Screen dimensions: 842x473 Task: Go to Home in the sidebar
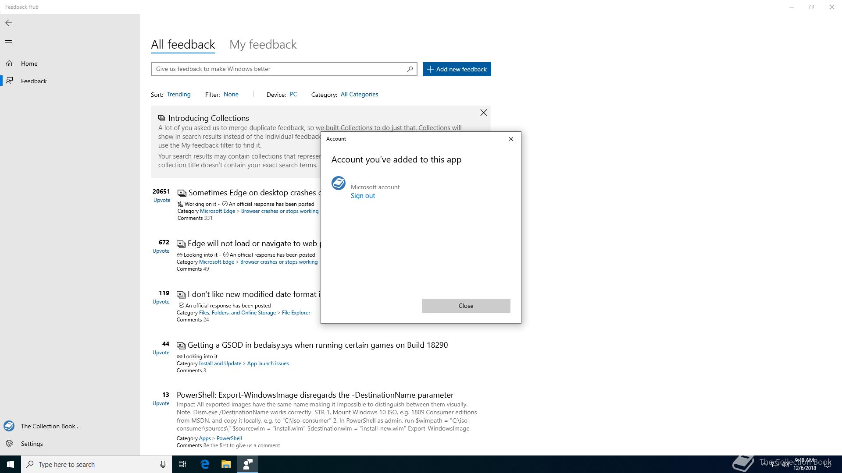pyautogui.click(x=70, y=64)
